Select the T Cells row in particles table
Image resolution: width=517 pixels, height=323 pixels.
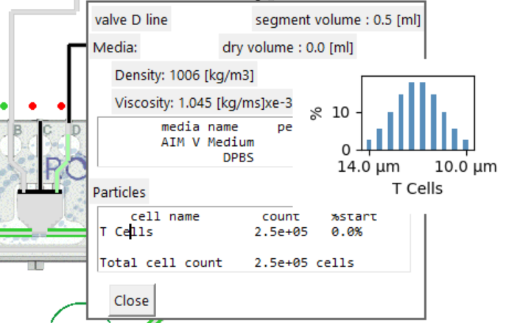[x=230, y=232]
